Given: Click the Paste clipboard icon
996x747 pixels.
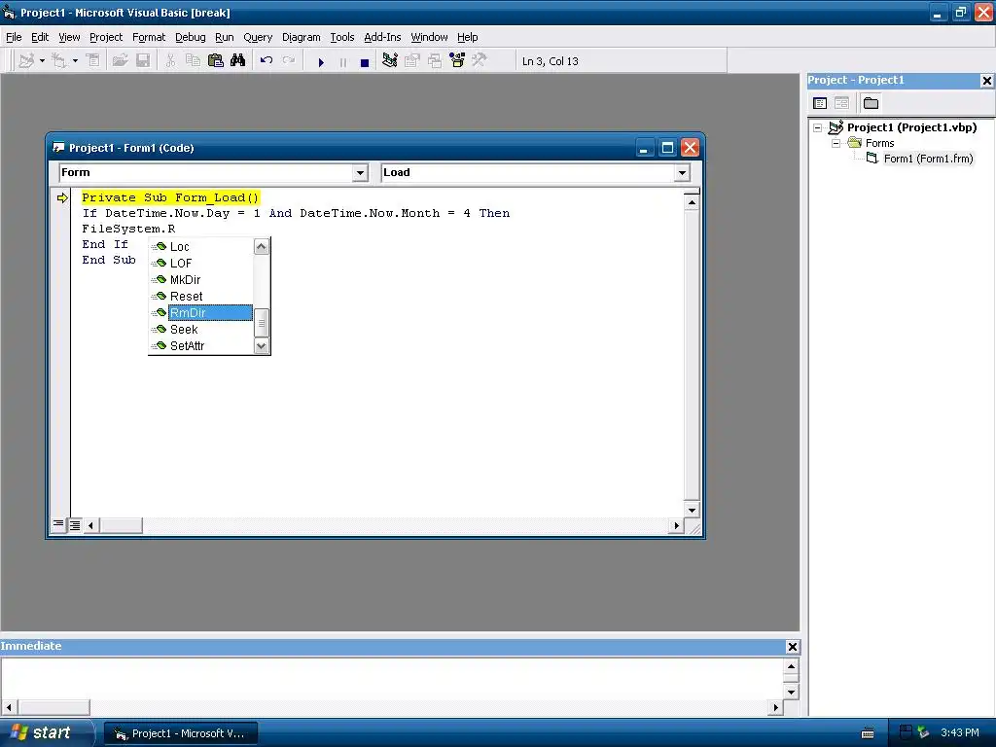Looking at the screenshot, I should tap(215, 61).
